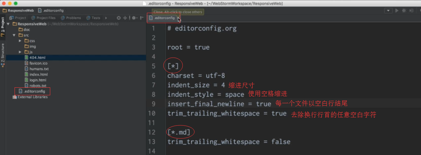Run with coverage icon in toolbar
The width and height of the screenshot is (421, 155).
click(411, 11)
